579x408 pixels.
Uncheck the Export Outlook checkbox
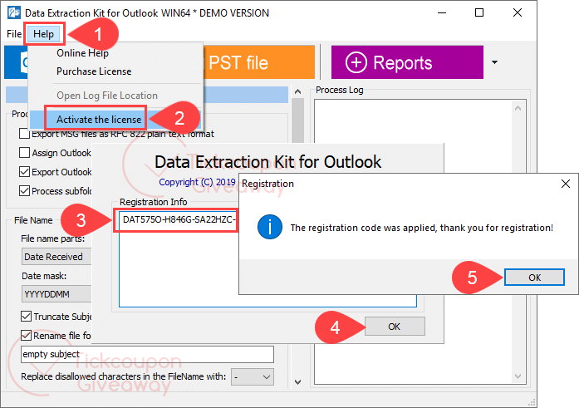24,172
